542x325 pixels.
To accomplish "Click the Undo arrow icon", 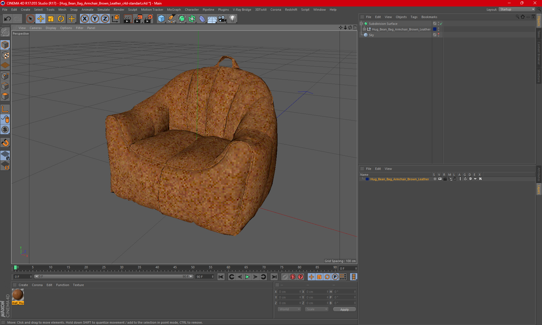I will click(7, 19).
